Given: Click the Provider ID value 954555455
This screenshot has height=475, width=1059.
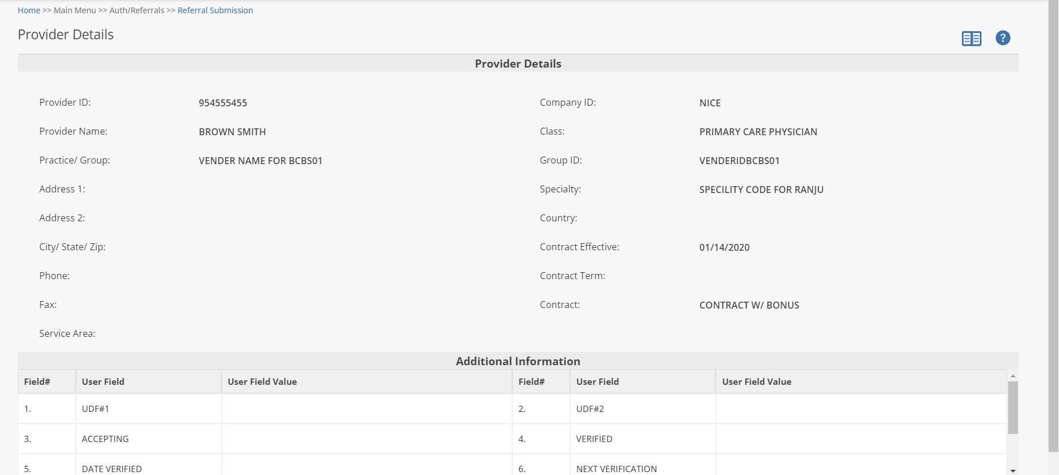Looking at the screenshot, I should (223, 103).
